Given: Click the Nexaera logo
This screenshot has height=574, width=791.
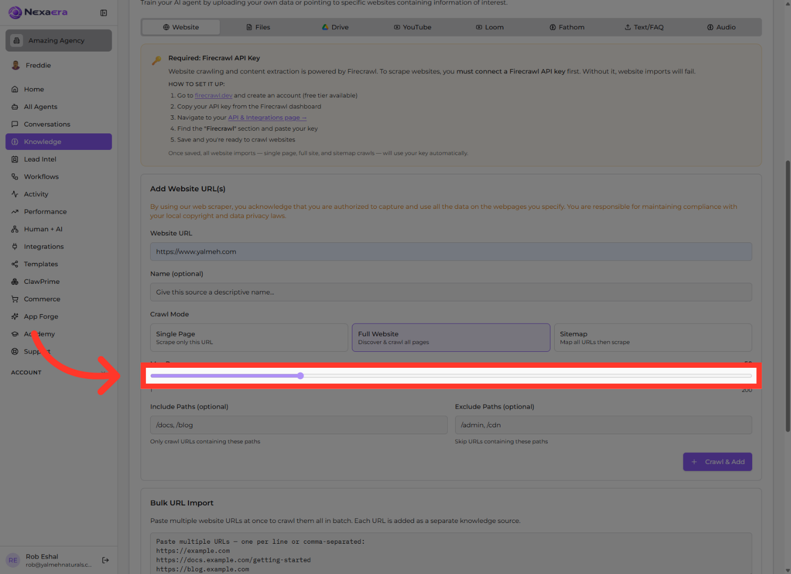Looking at the screenshot, I should click(38, 12).
